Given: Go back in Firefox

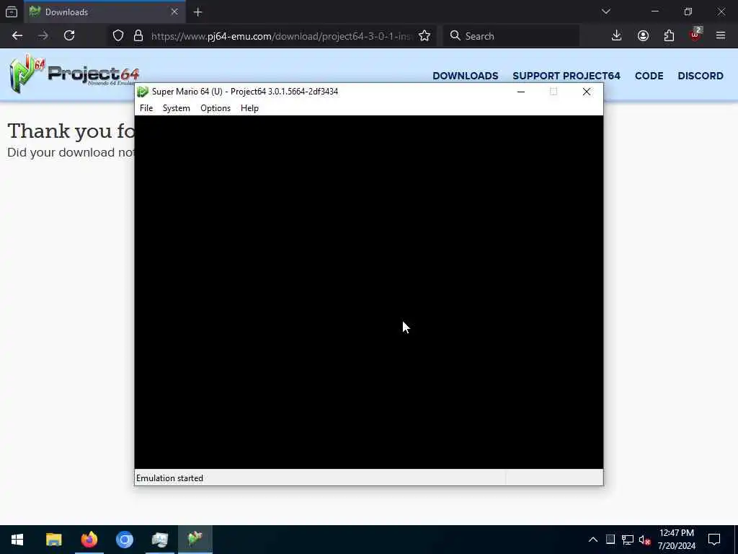Looking at the screenshot, I should click(17, 36).
